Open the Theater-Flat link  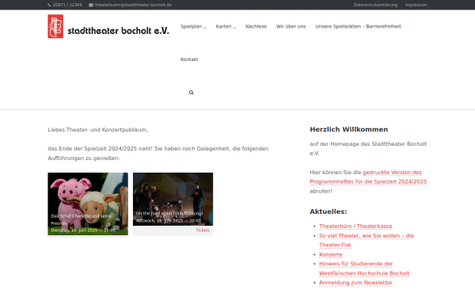coord(367,240)
